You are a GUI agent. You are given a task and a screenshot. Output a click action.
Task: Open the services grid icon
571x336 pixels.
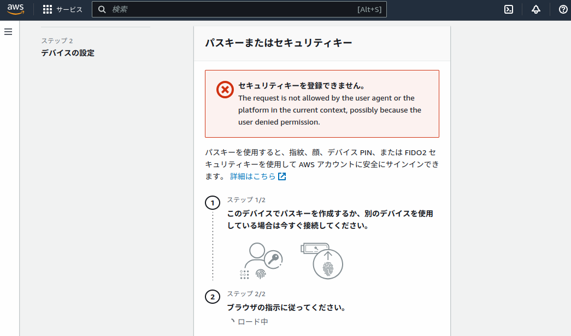click(48, 9)
